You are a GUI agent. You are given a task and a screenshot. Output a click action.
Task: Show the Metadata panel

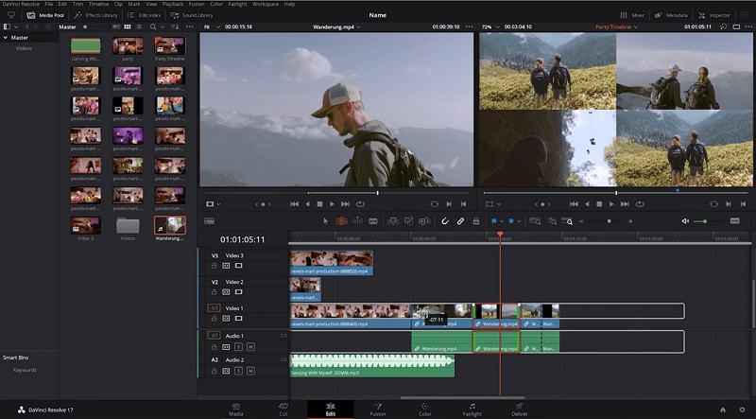(x=671, y=15)
